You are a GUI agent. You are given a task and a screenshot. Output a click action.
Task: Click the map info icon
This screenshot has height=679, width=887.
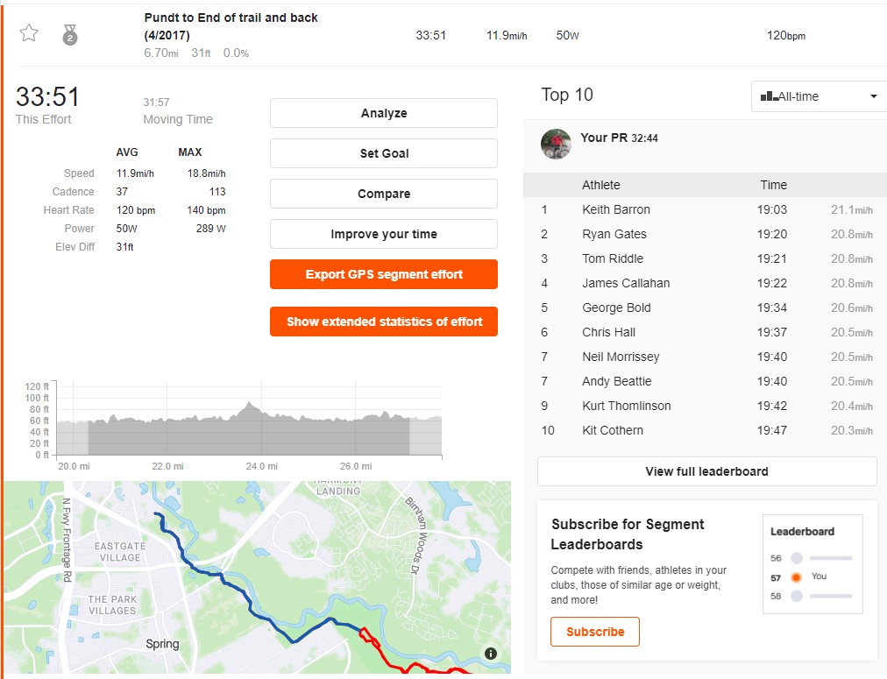click(491, 654)
